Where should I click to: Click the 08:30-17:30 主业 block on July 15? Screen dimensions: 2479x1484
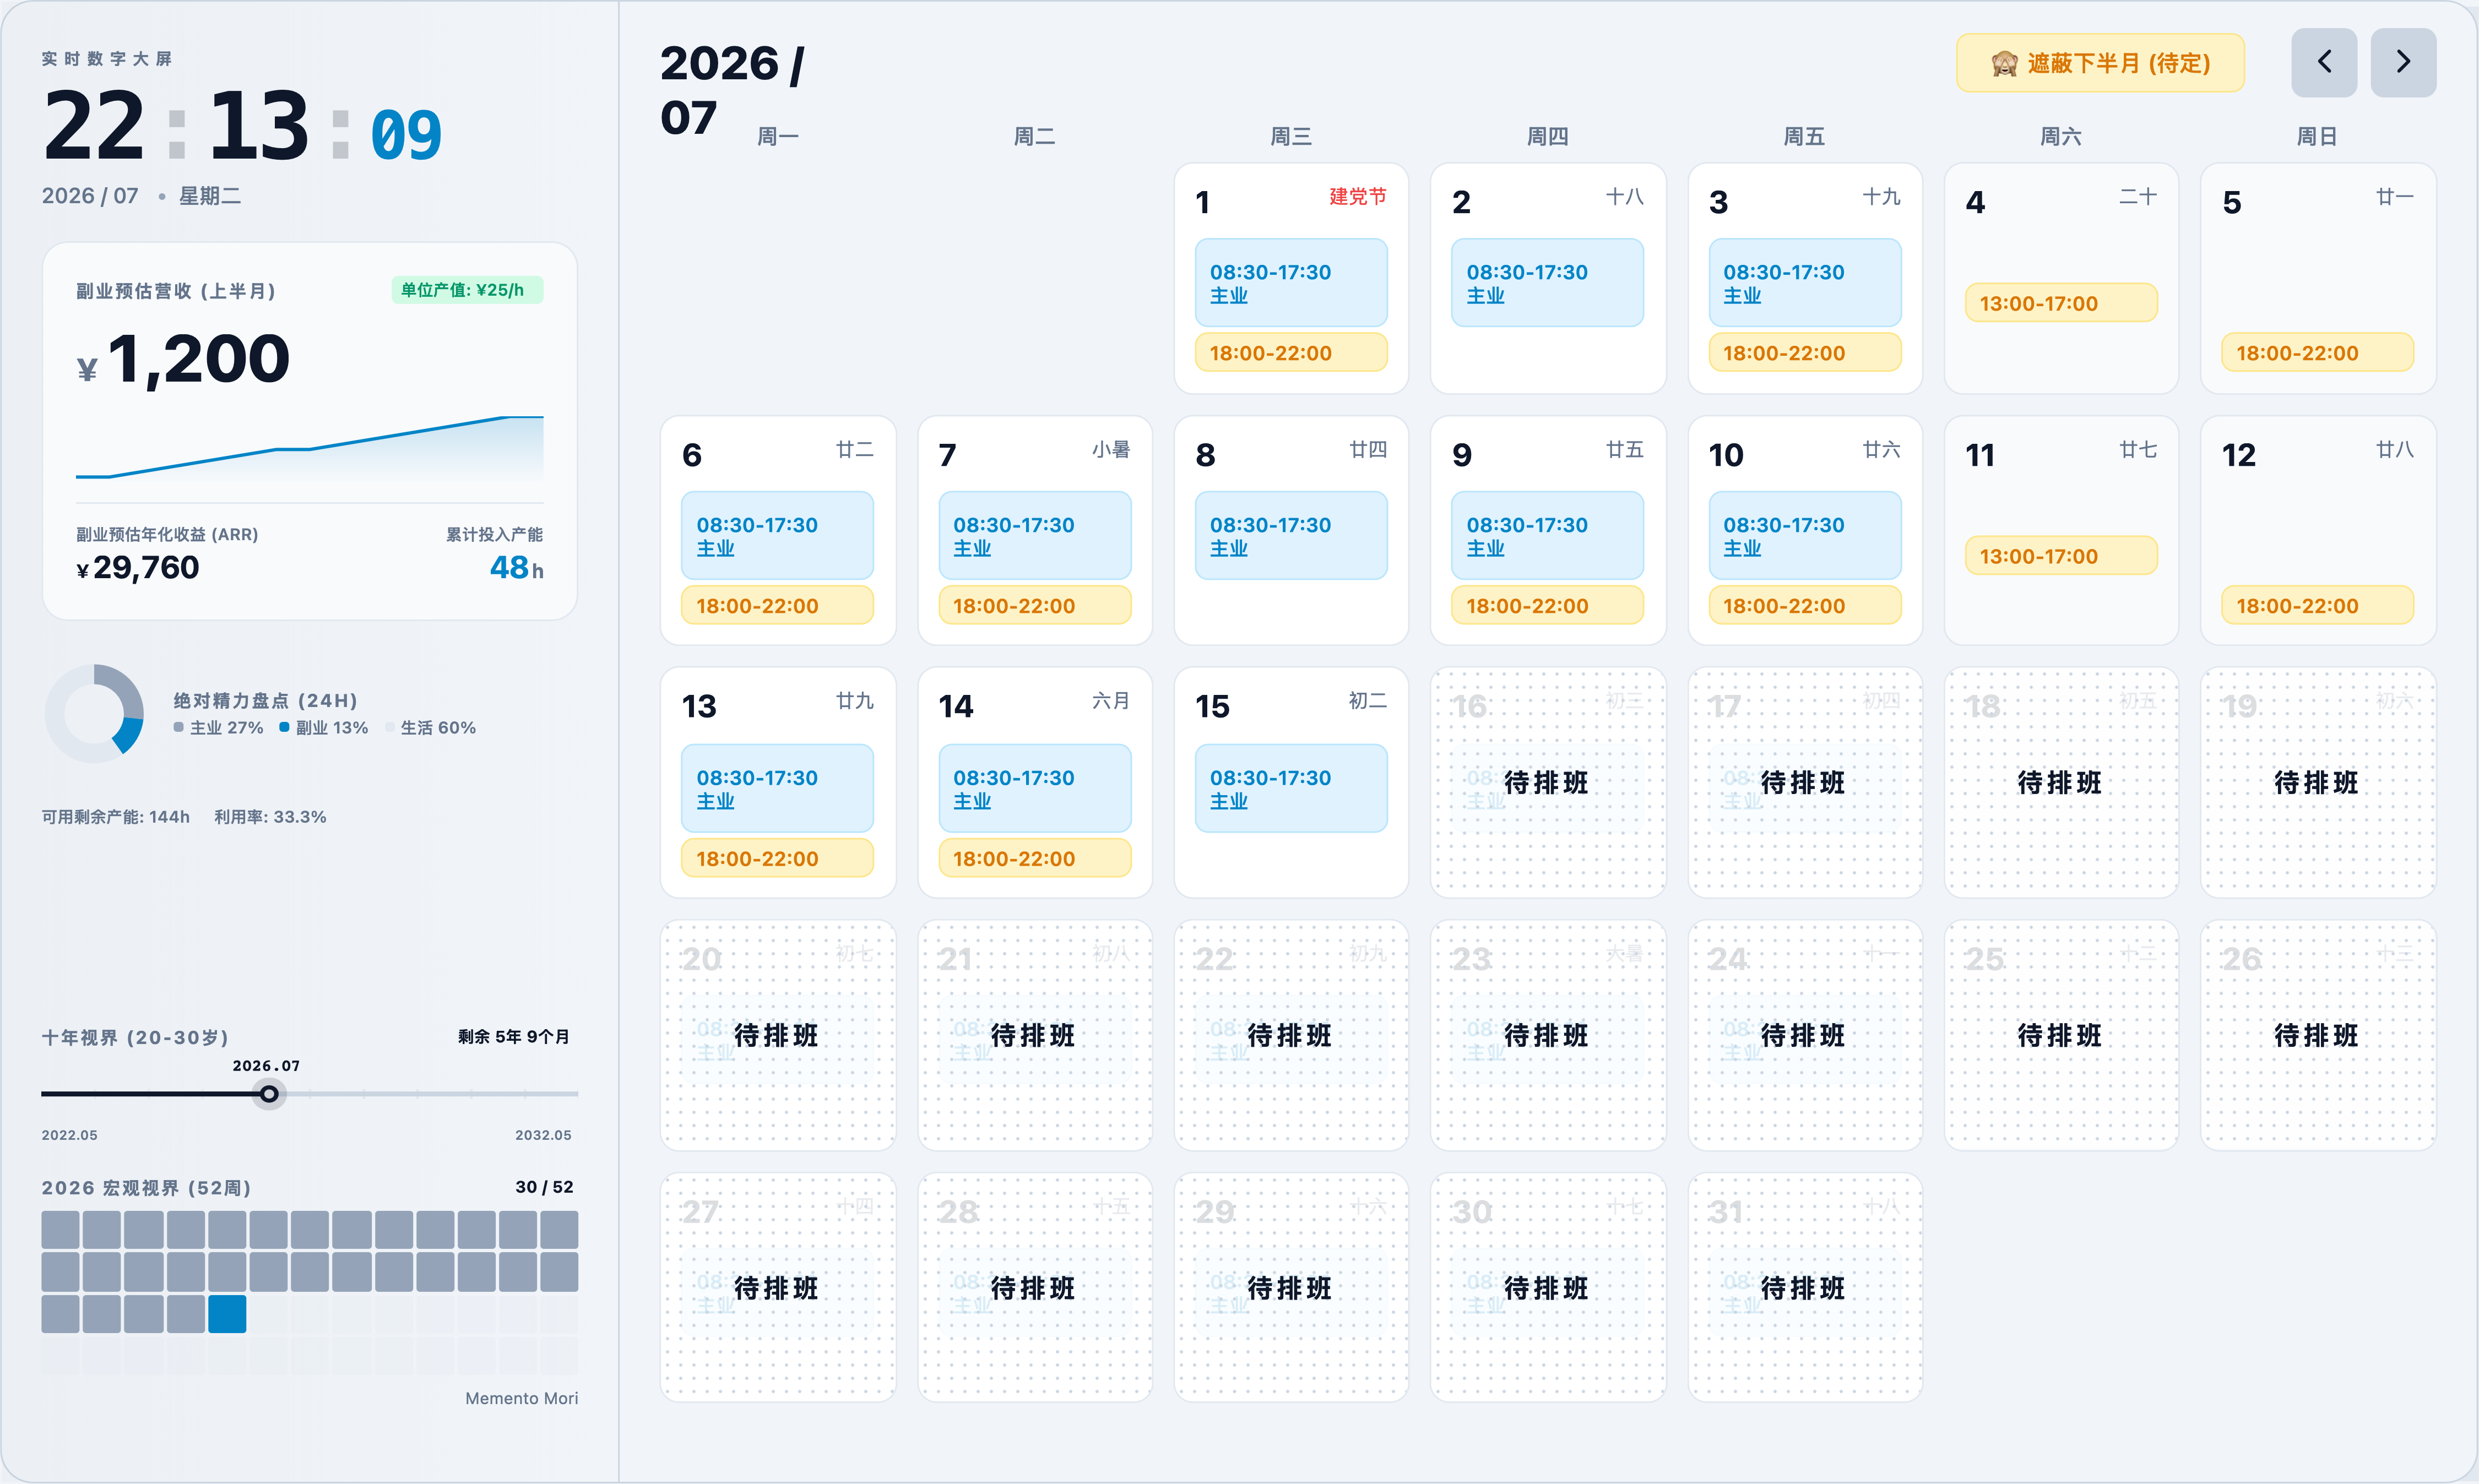tap(1290, 787)
